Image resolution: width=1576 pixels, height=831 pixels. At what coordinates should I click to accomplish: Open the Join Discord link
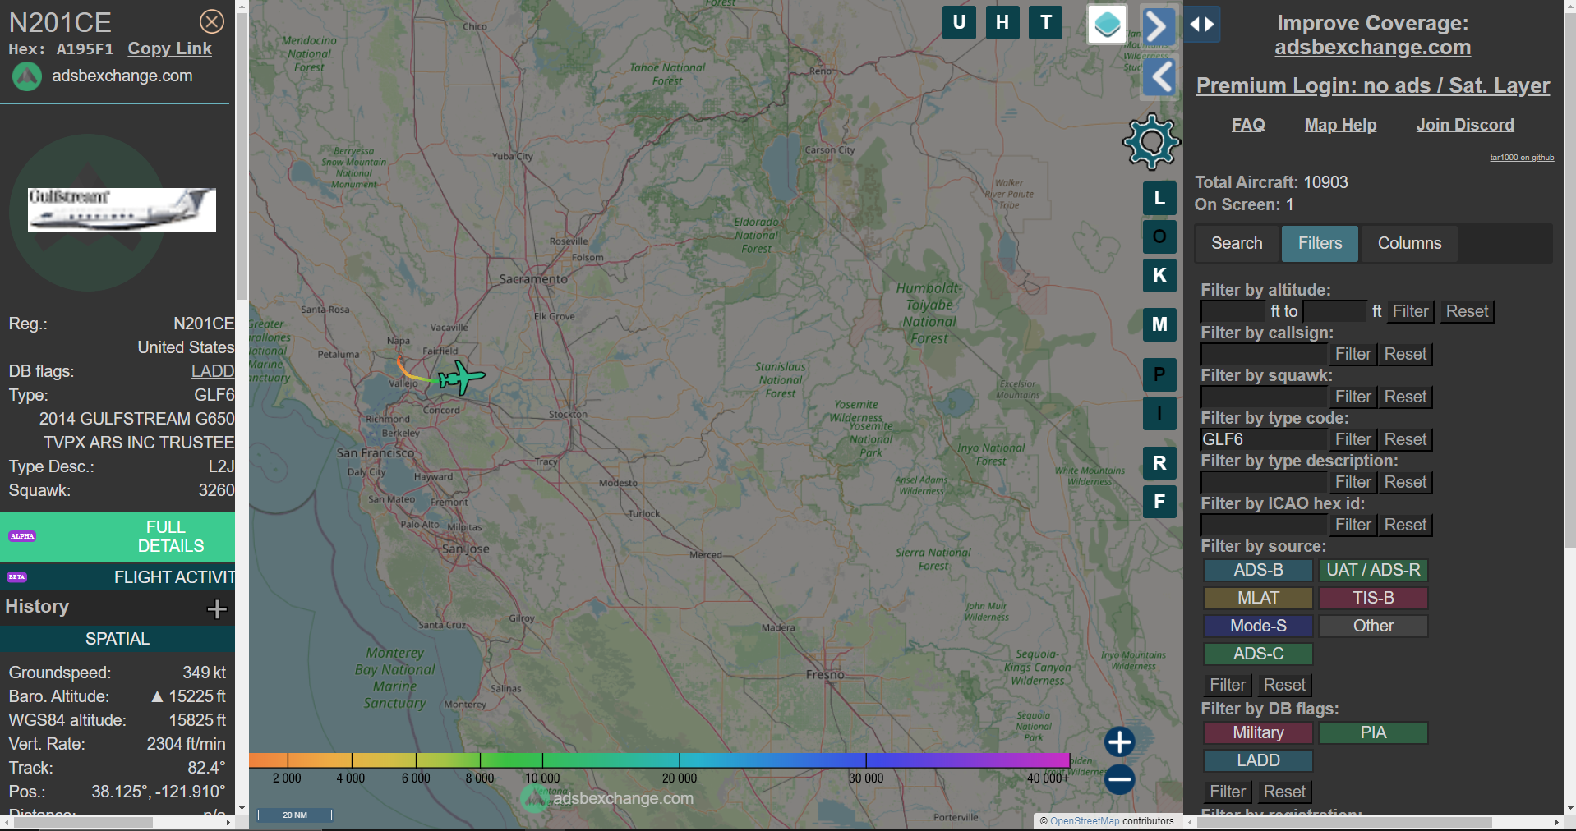(x=1465, y=125)
